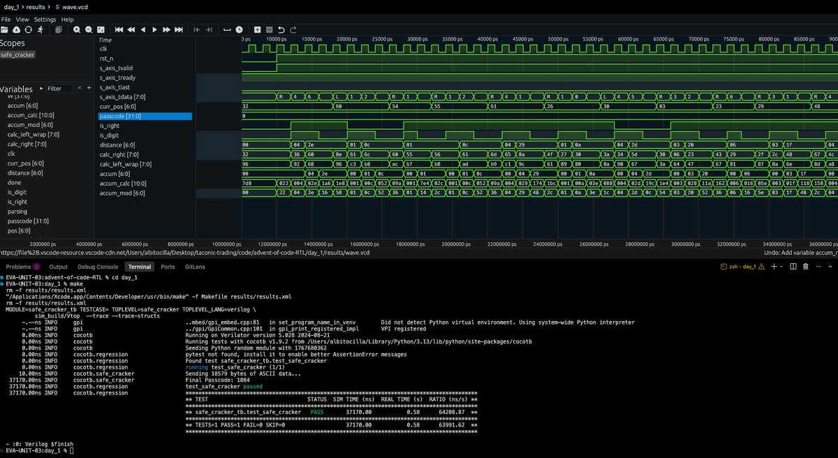Click the copy toolbar icon
The height and width of the screenshot is (458, 838).
coord(59,30)
